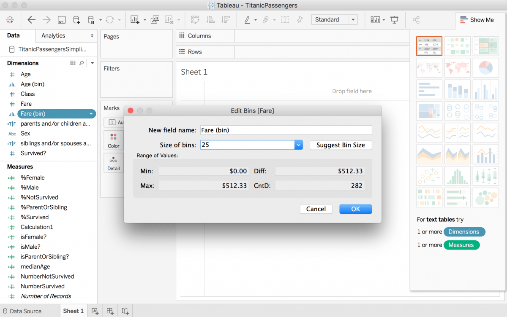Click the New field name input
Image resolution: width=507 pixels, height=317 pixels.
pos(286,130)
